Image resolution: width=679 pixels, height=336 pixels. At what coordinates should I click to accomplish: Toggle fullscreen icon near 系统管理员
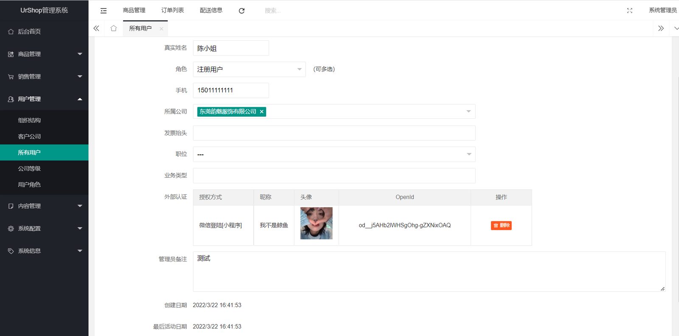(630, 11)
